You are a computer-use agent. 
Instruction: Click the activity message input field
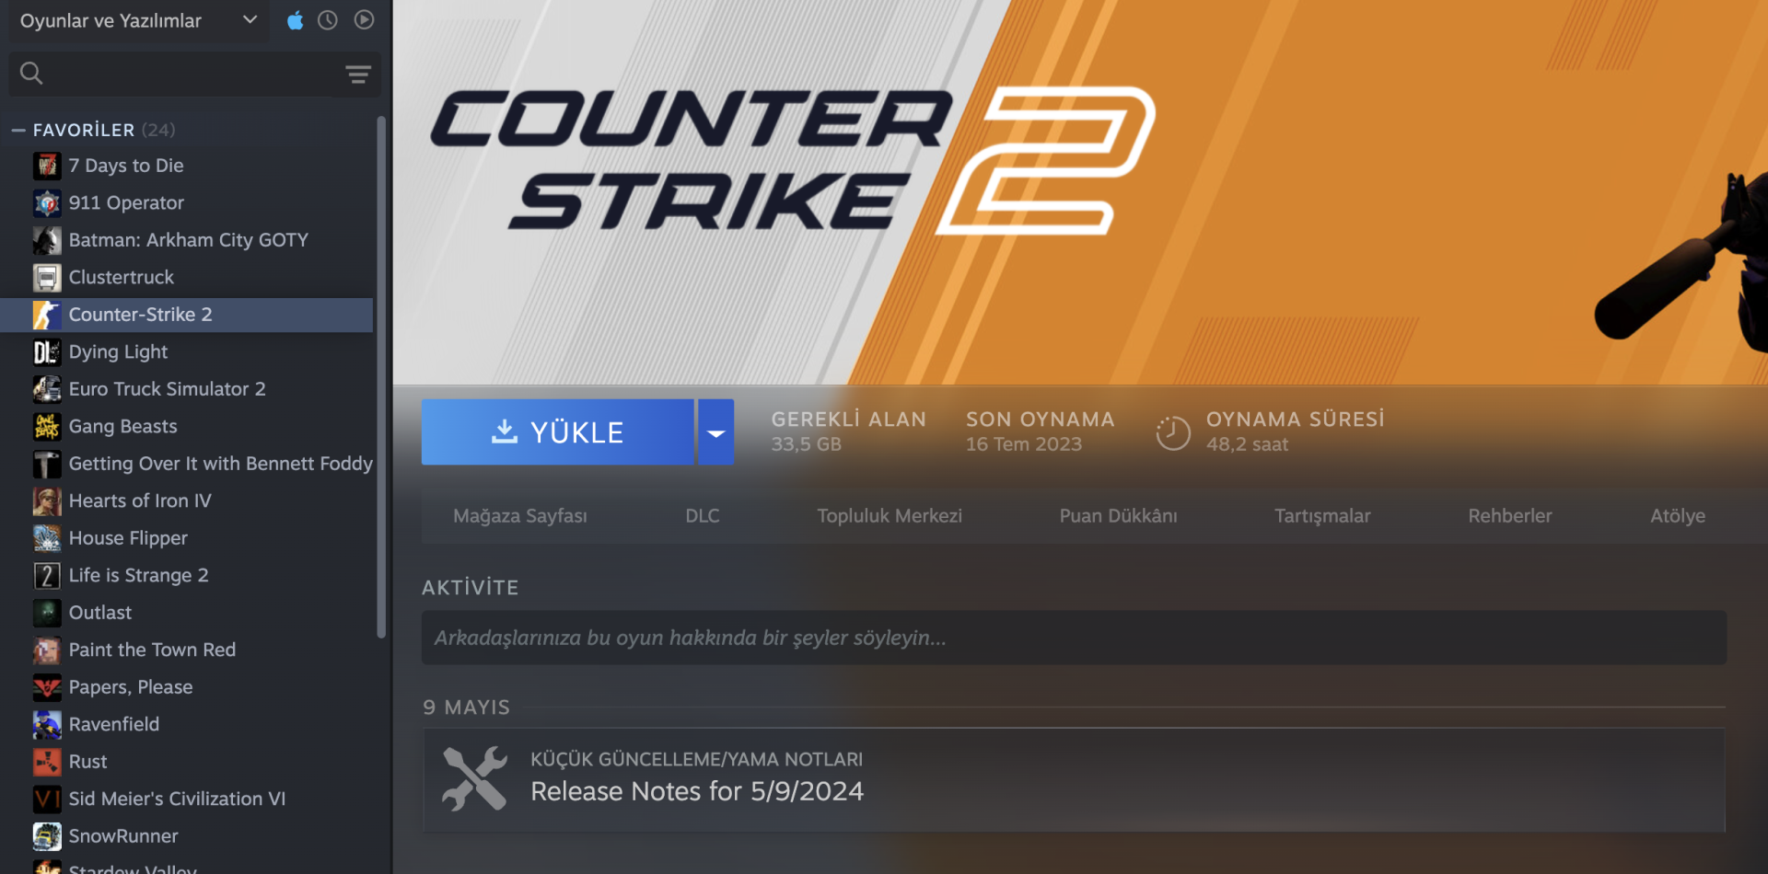(1074, 638)
